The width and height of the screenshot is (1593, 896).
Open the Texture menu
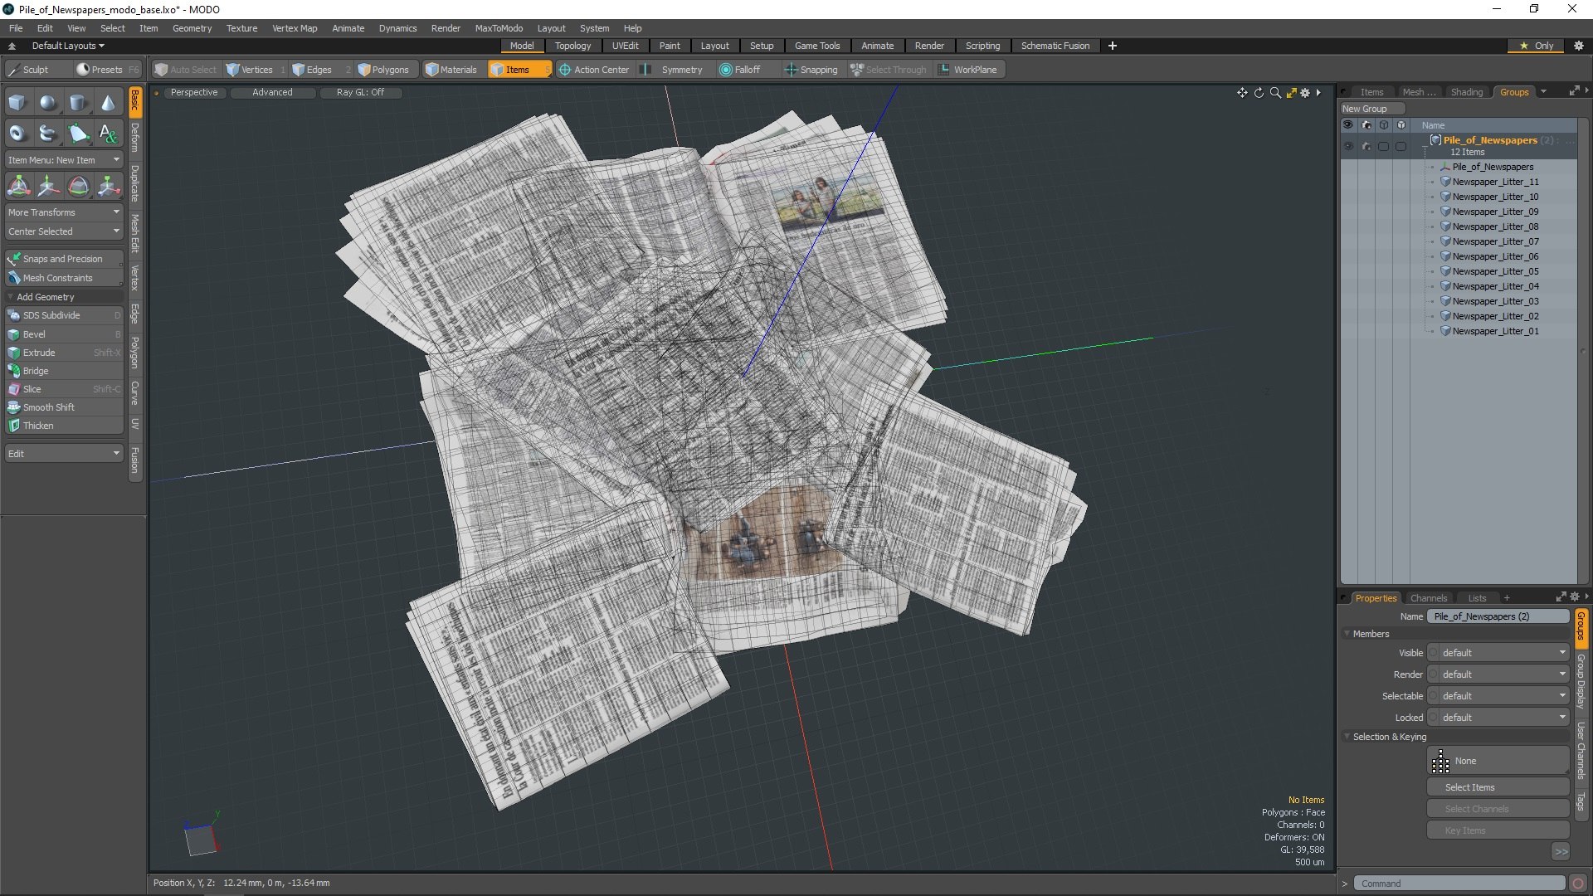click(241, 28)
